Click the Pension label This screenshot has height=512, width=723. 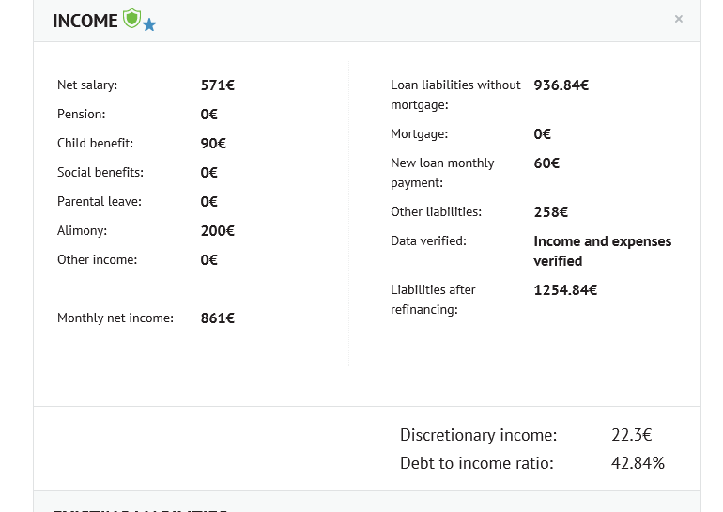pyautogui.click(x=82, y=115)
